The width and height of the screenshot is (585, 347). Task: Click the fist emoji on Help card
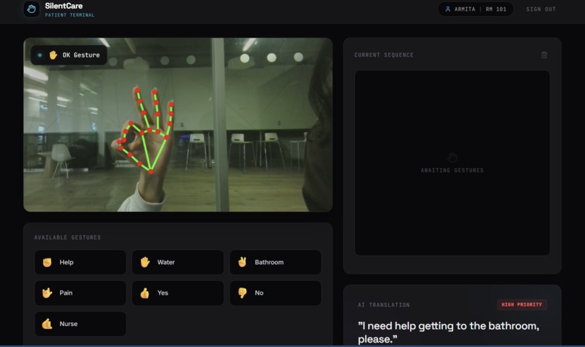(47, 262)
